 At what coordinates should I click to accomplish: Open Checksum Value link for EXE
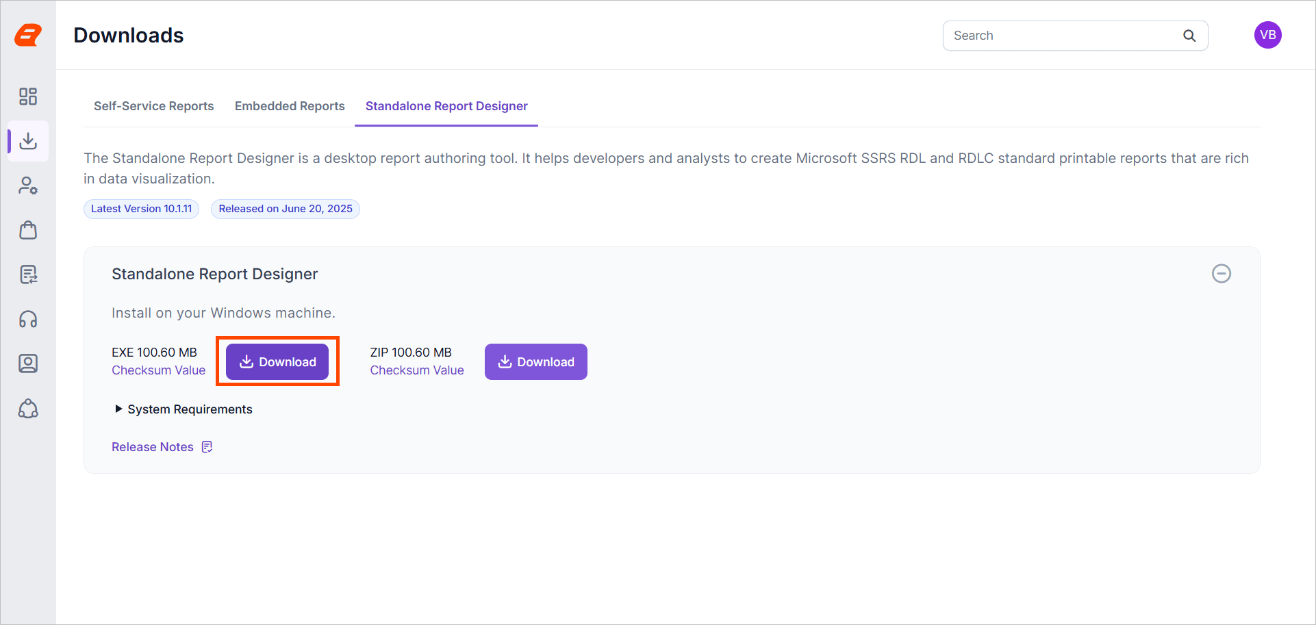pyautogui.click(x=158, y=370)
